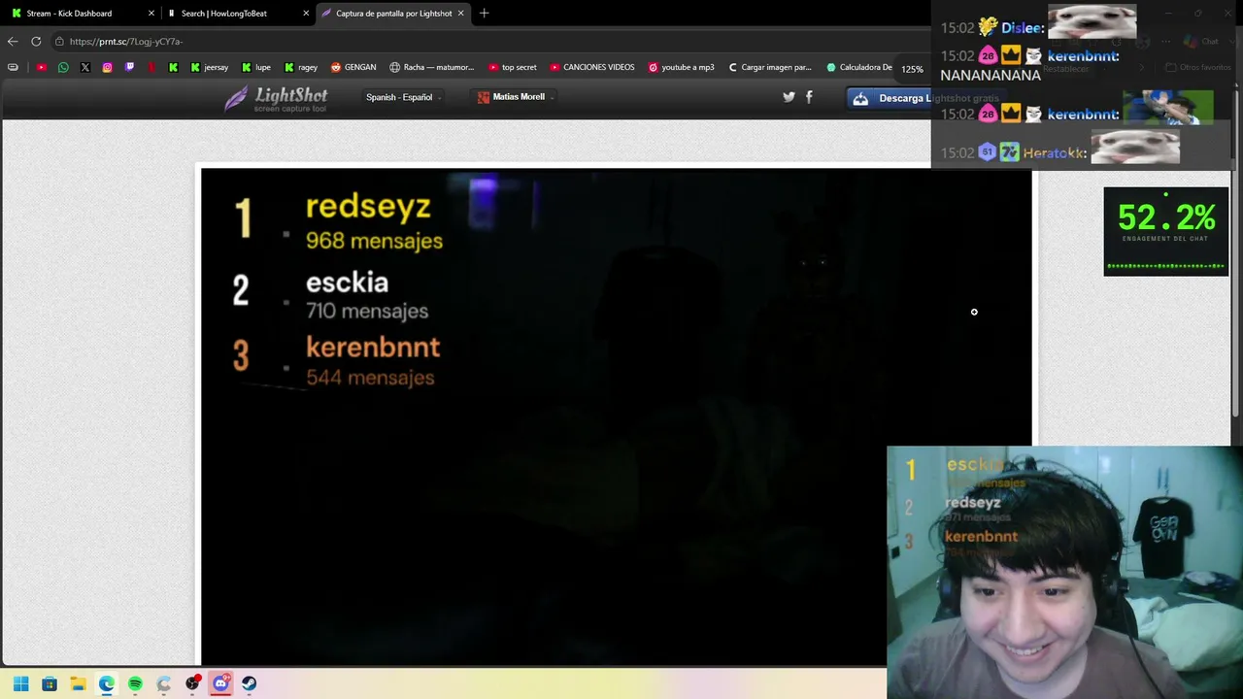This screenshot has width=1243, height=699.
Task: Select the Captura de pantalla por Lightshot tab
Action: pos(394,14)
